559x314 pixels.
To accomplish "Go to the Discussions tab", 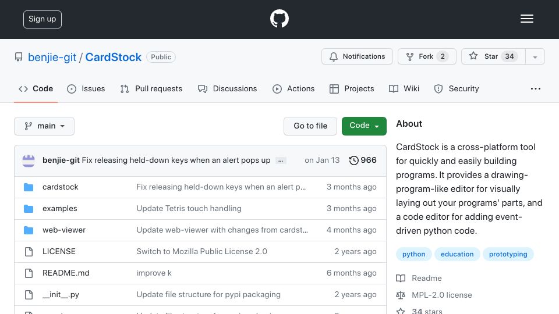I will coord(228,89).
